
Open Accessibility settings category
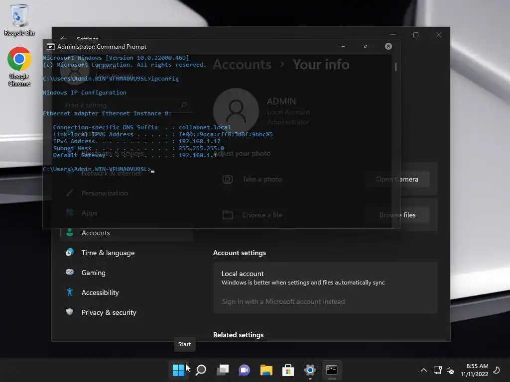(x=127, y=292)
